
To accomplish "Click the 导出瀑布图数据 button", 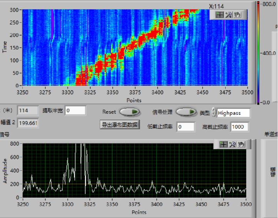I will click(x=120, y=125).
